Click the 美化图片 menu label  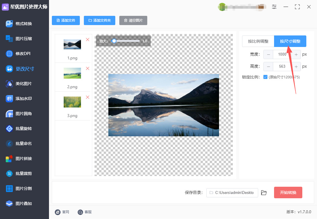[x=24, y=84]
